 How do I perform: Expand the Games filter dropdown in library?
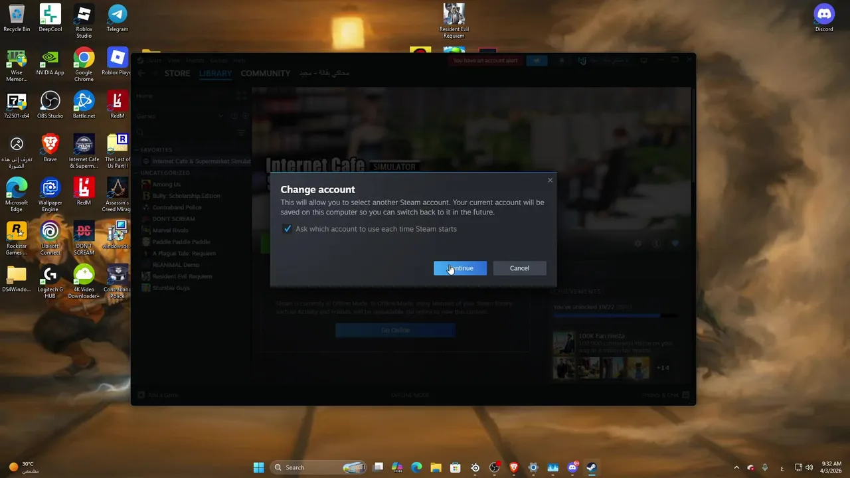click(x=221, y=116)
